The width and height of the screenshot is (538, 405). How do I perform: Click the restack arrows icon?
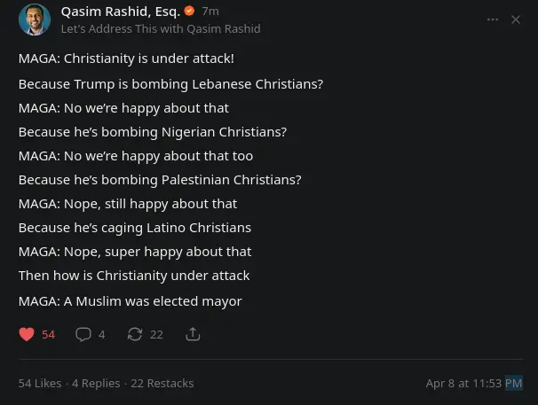[x=135, y=334]
